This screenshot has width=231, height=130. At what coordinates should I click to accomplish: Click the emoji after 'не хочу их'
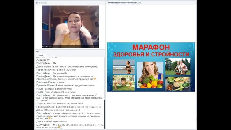click(x=49, y=118)
